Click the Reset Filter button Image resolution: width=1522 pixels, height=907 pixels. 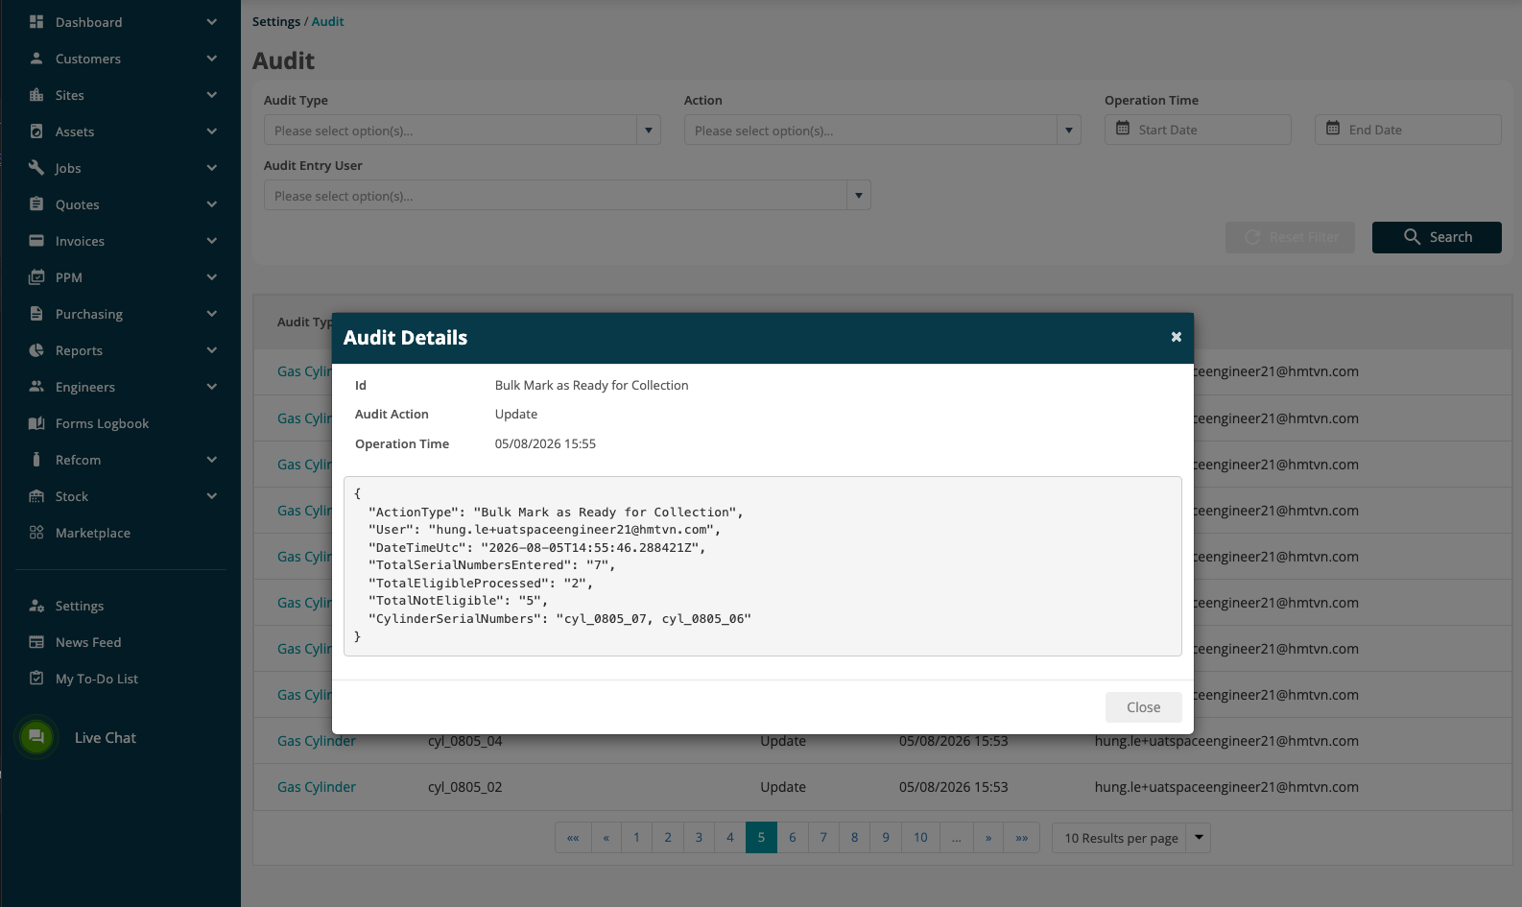click(1290, 237)
